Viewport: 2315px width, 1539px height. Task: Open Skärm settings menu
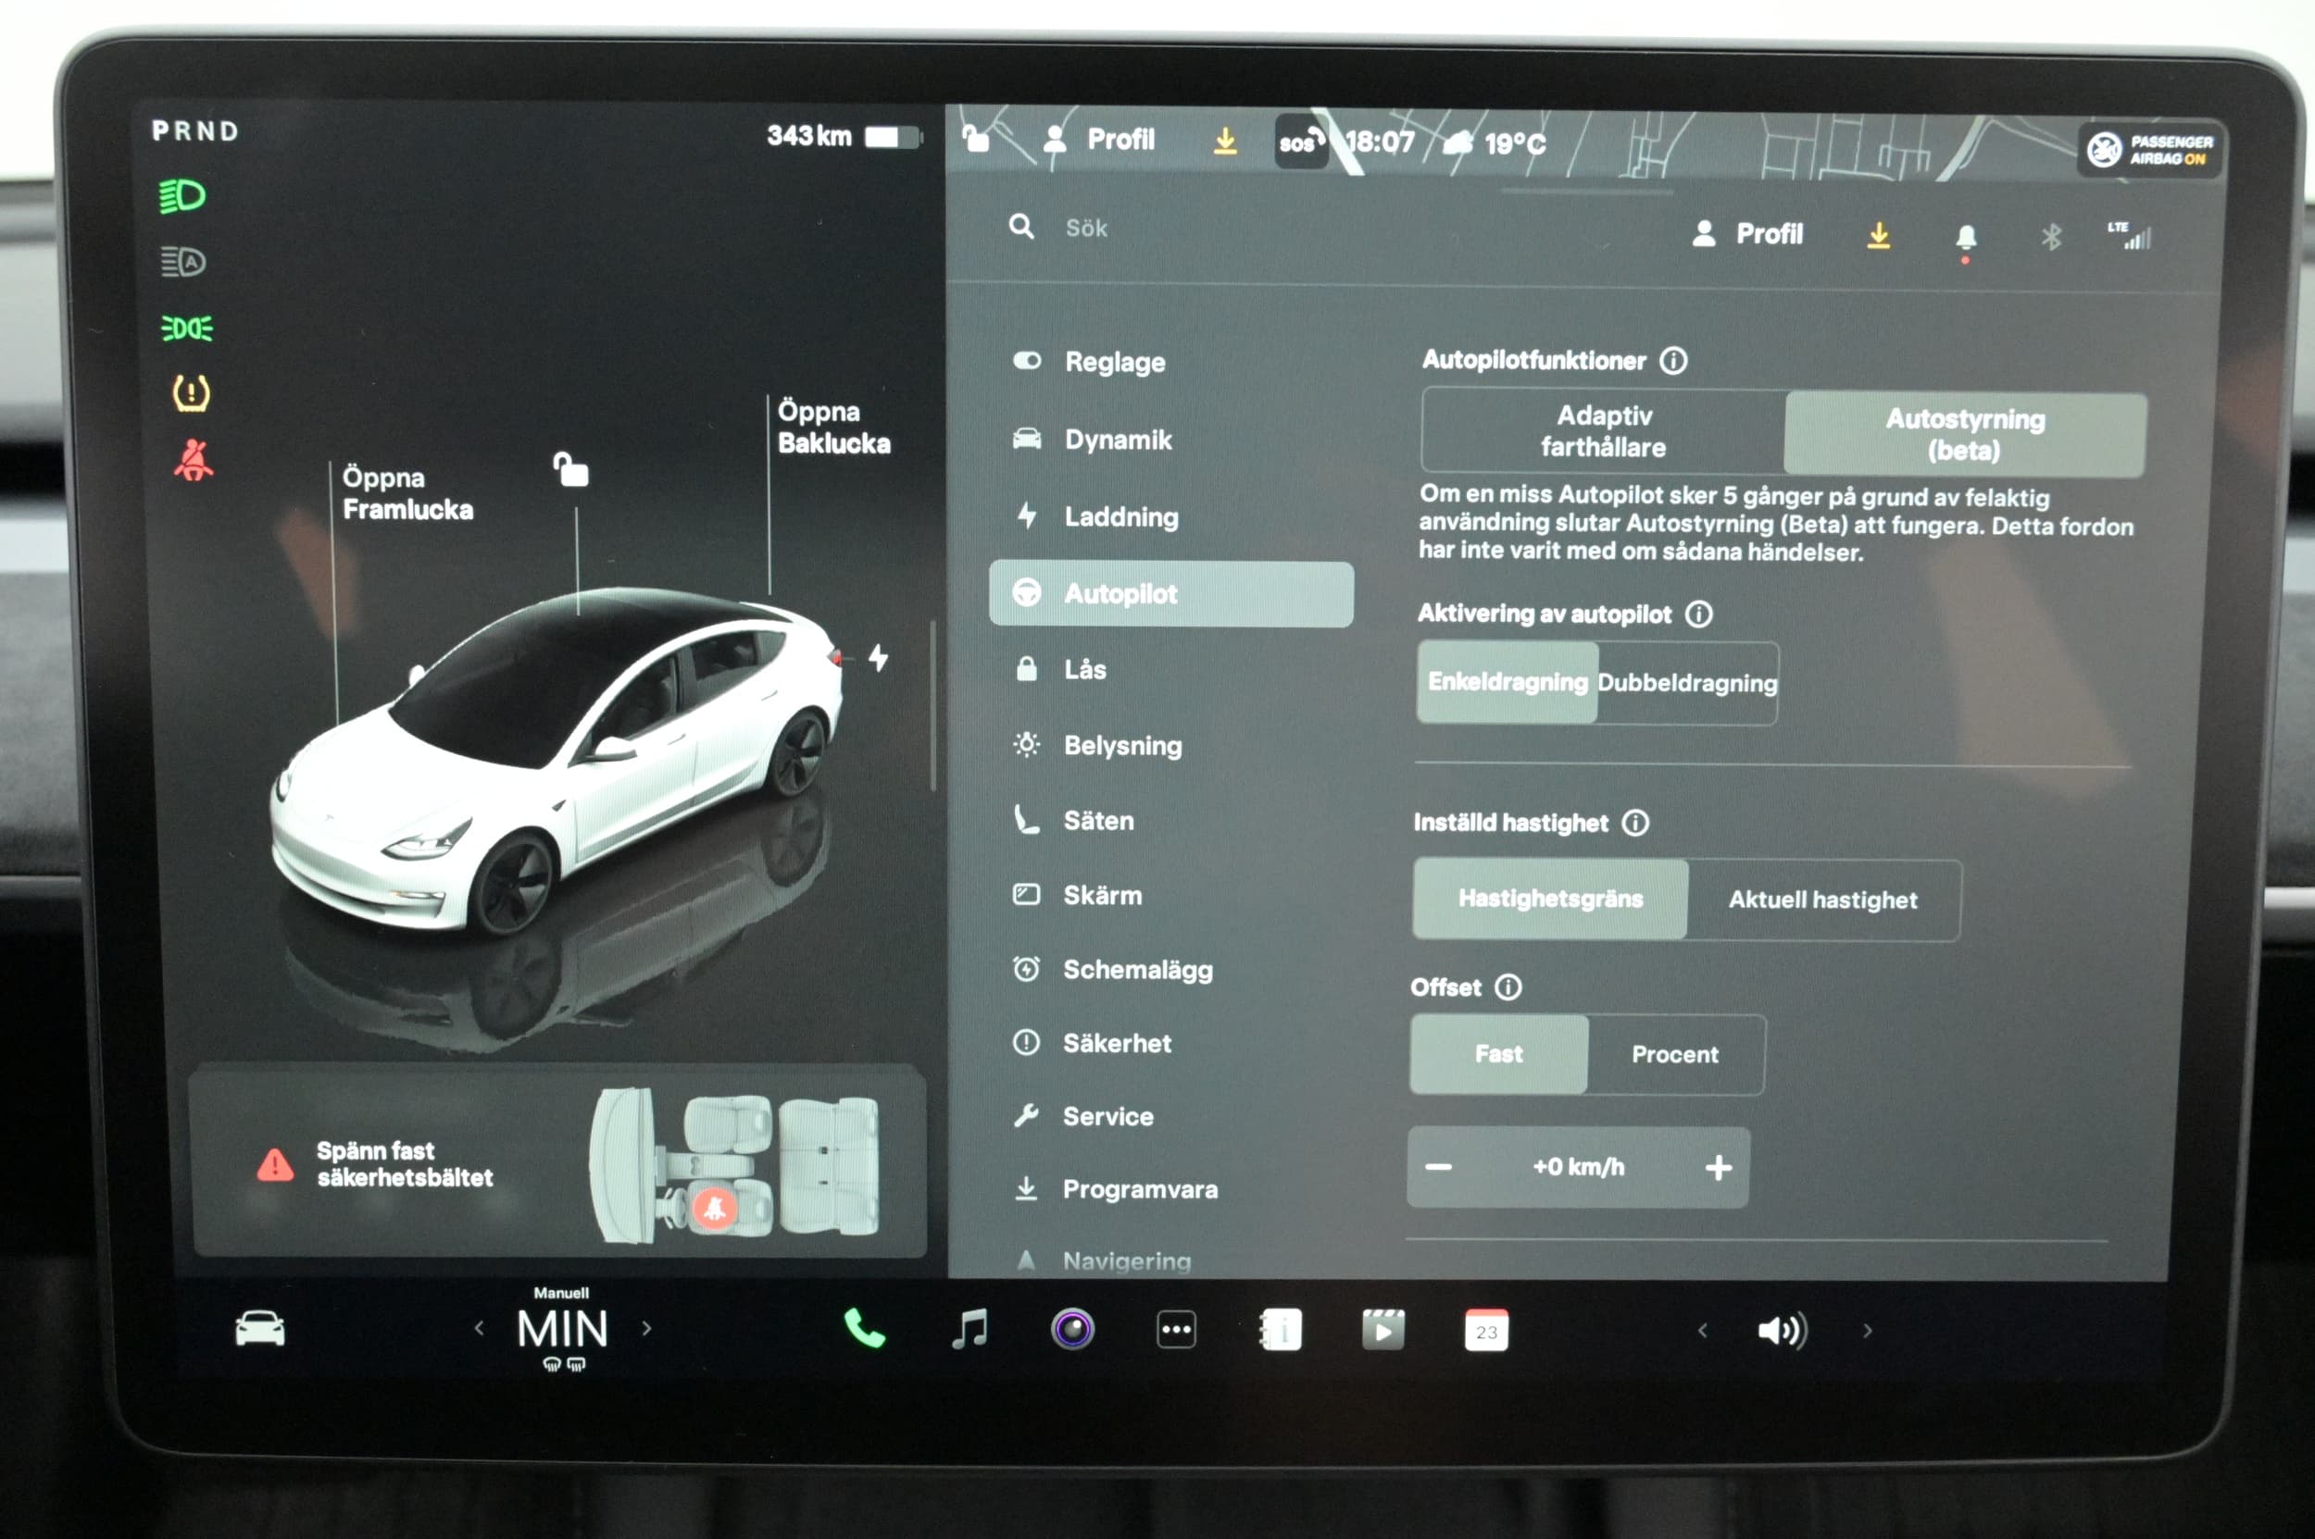pyautogui.click(x=1170, y=895)
